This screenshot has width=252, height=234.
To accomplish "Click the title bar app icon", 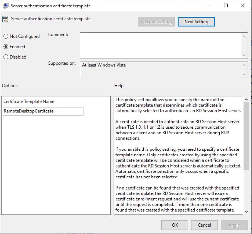I will point(6,6).
